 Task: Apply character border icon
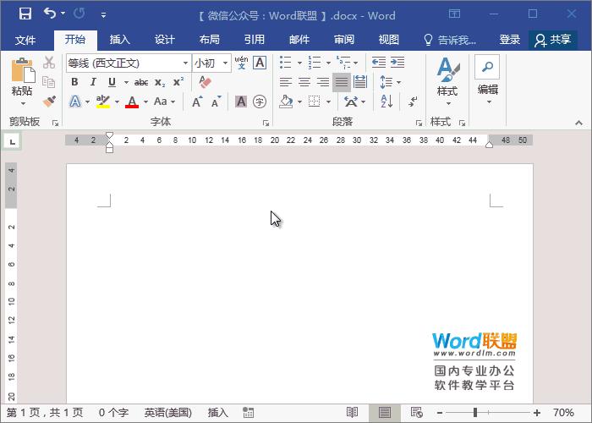(260, 63)
